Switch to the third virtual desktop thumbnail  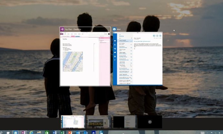click(124, 122)
